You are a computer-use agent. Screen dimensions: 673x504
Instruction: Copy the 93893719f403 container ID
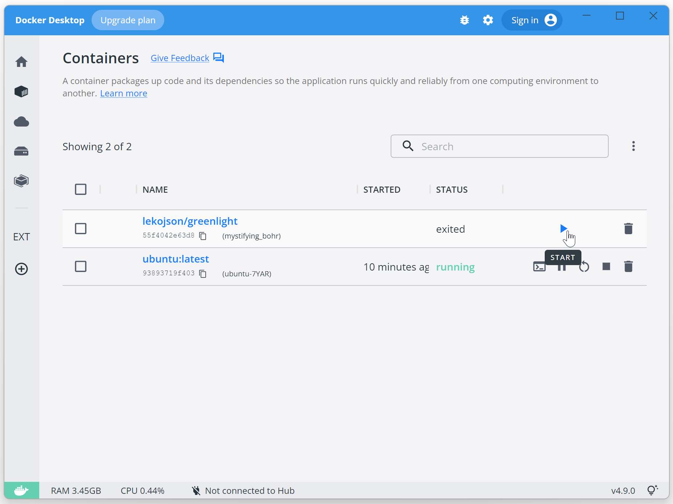(203, 274)
